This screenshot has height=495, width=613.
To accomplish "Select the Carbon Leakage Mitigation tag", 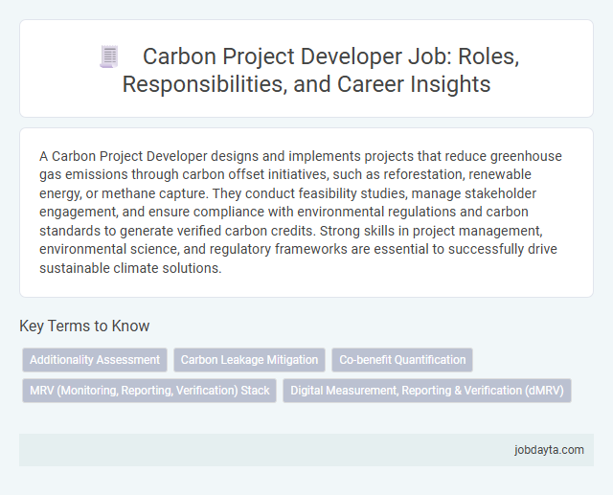I will (249, 360).
